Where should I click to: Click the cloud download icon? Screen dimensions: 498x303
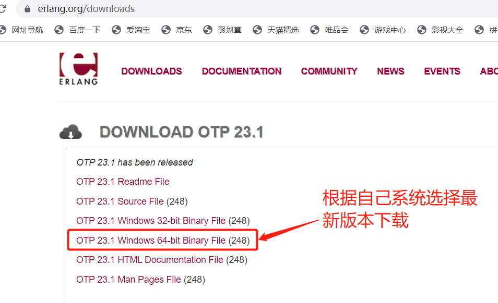click(x=70, y=132)
